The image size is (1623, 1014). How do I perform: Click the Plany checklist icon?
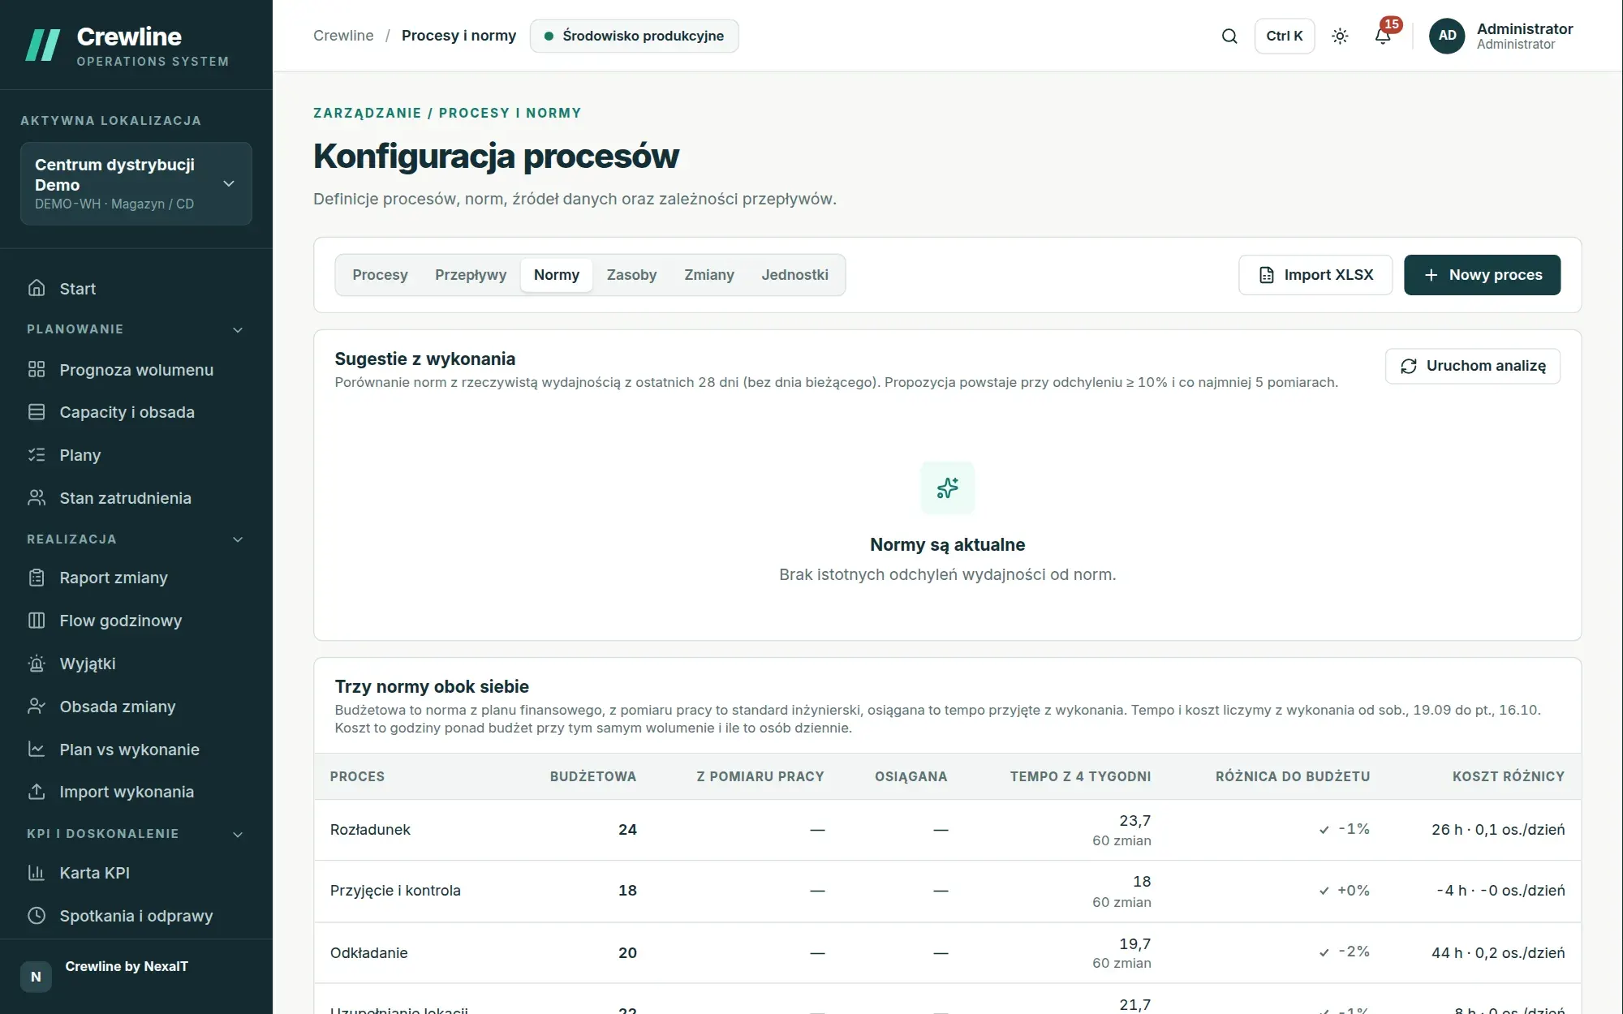point(37,454)
